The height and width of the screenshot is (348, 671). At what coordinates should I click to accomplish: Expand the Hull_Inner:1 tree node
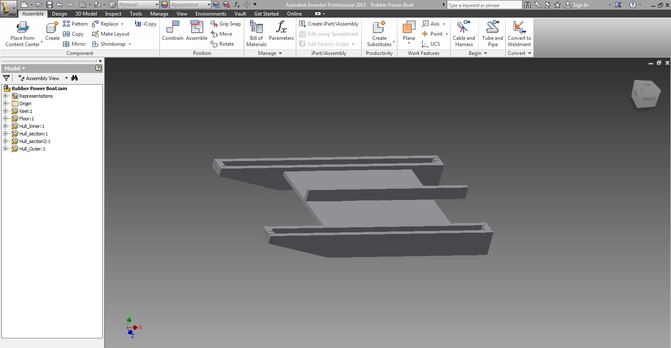pos(5,126)
